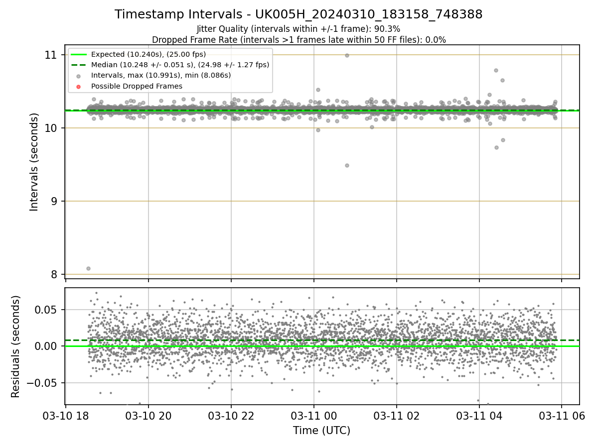Click the "Dropped Frame Rate" 0.0% subtitle line

click(299, 39)
